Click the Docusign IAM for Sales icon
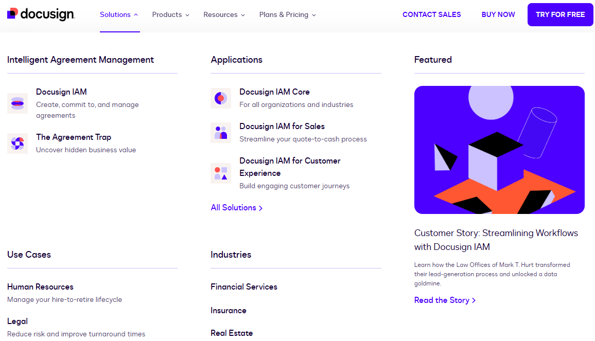The height and width of the screenshot is (341, 595). (221, 133)
